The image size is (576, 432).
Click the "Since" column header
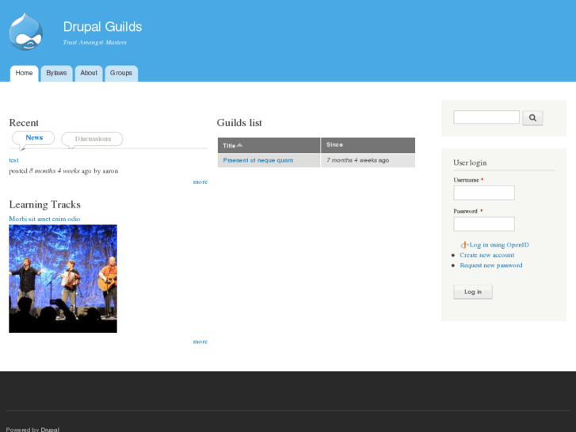pyautogui.click(x=334, y=145)
